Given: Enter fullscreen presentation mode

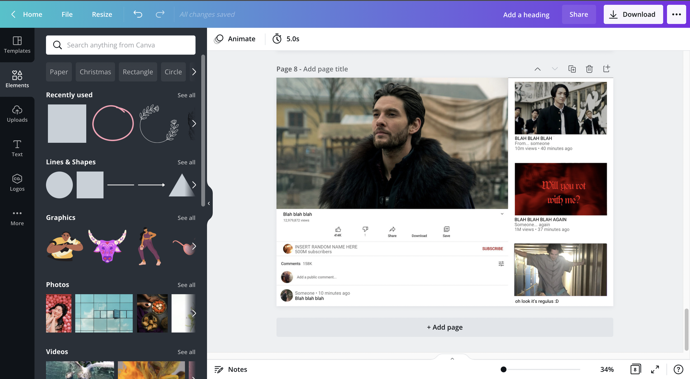Looking at the screenshot, I should tap(655, 369).
